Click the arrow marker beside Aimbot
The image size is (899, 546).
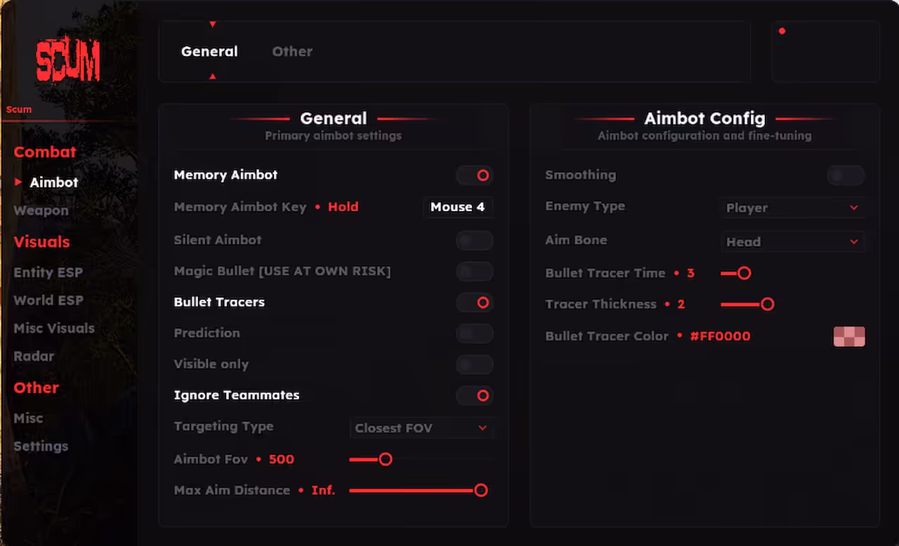18,182
